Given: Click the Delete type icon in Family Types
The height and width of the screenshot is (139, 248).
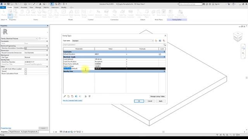Looking at the screenshot, I should (164, 41).
